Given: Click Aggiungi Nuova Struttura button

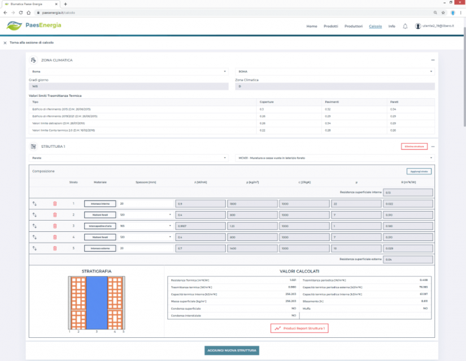Looking at the screenshot, I should point(232,350).
